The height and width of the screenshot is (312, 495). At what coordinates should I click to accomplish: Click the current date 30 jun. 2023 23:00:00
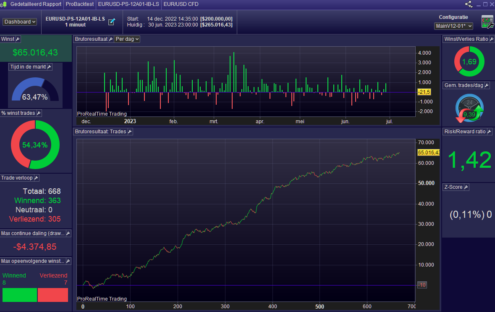click(x=173, y=25)
